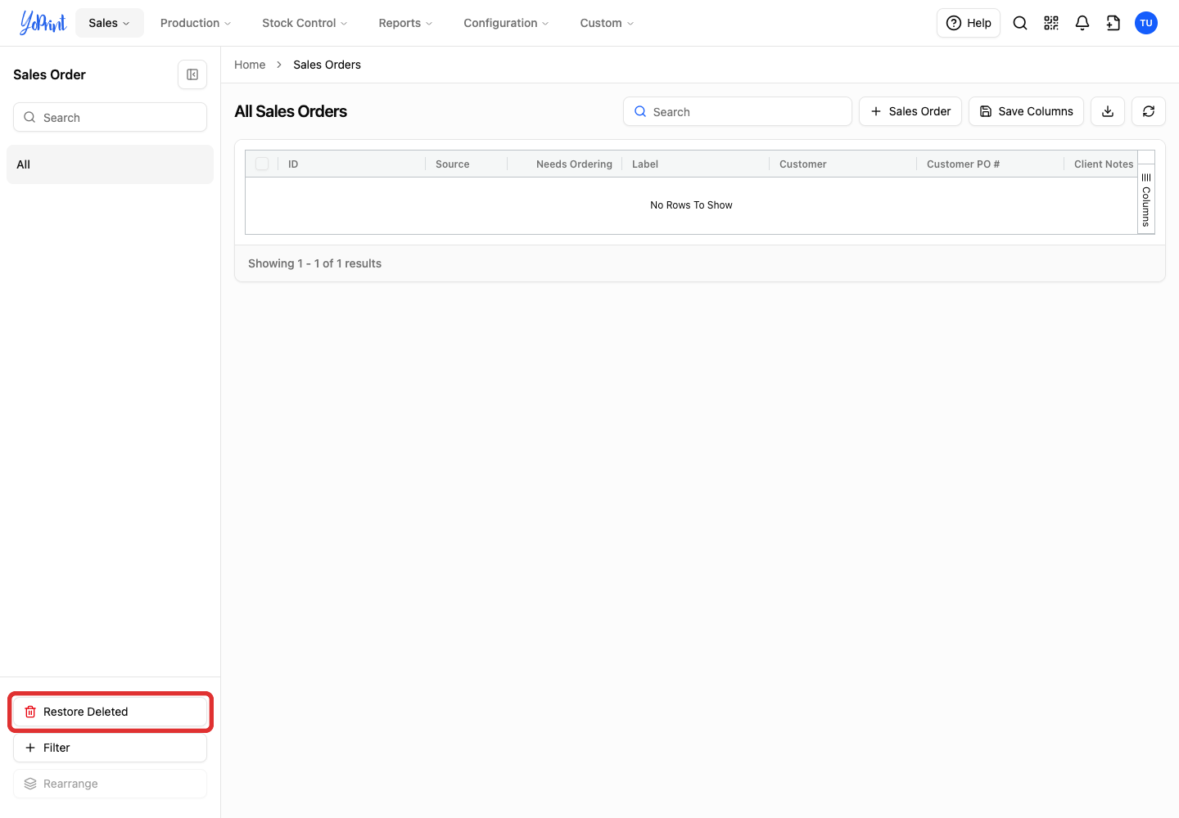Open the QR code scanner icon

click(x=1051, y=23)
